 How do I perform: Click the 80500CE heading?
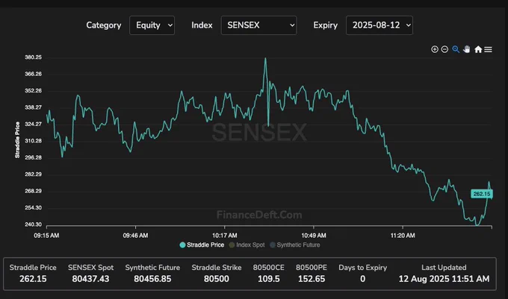point(269,268)
